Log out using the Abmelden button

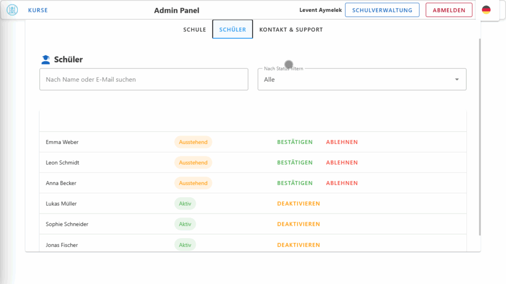click(x=449, y=10)
